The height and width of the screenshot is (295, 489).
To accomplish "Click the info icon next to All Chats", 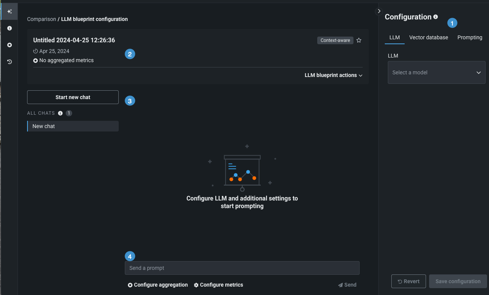I will tap(60, 113).
